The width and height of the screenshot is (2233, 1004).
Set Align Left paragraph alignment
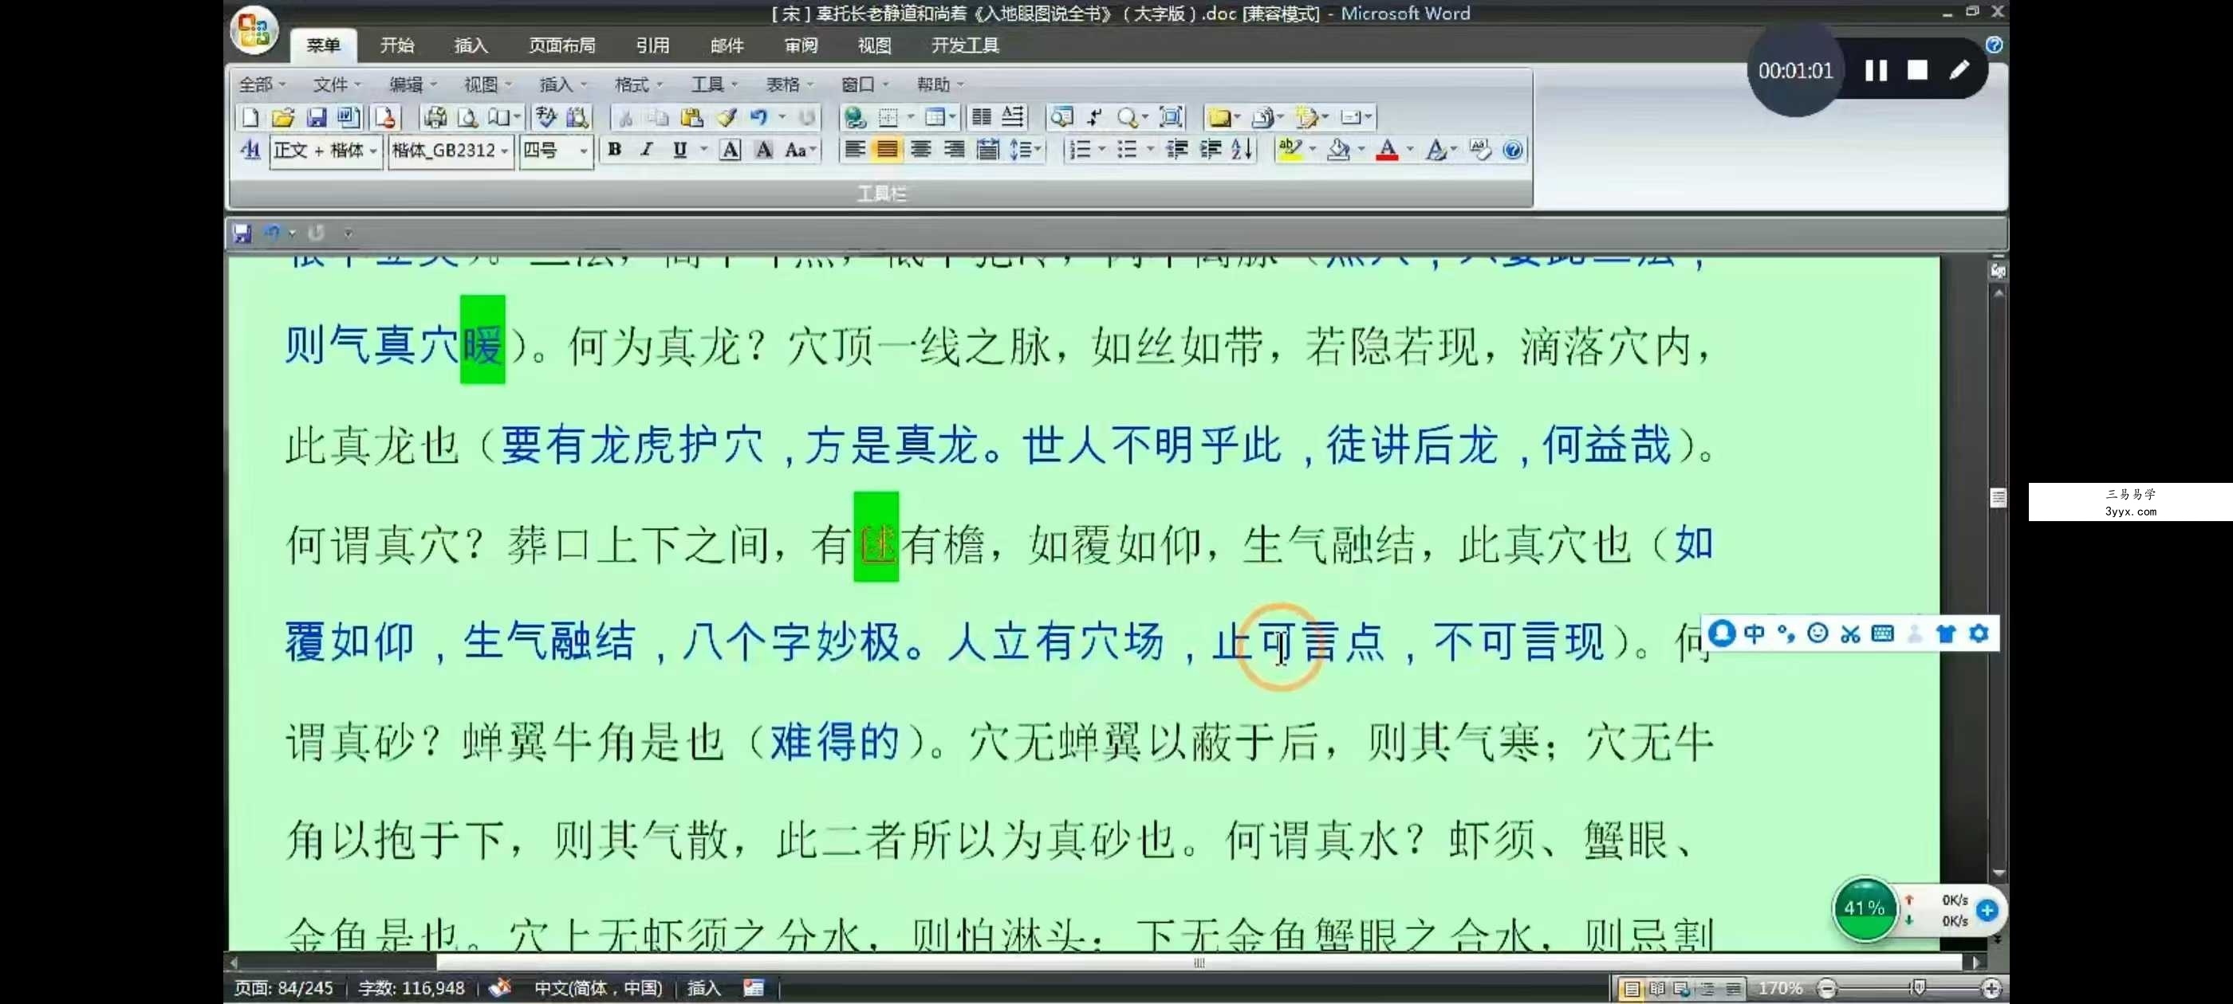click(x=855, y=150)
